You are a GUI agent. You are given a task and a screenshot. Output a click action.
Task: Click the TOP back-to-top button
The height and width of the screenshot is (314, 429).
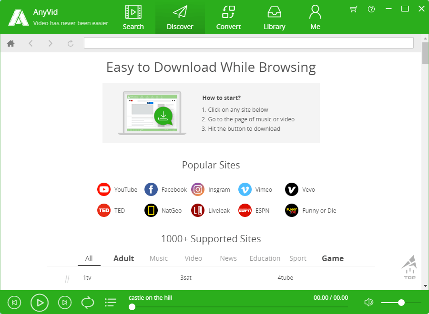click(409, 267)
